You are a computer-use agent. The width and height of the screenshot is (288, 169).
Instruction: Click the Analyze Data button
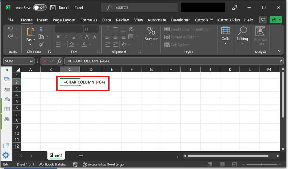tap(260, 36)
